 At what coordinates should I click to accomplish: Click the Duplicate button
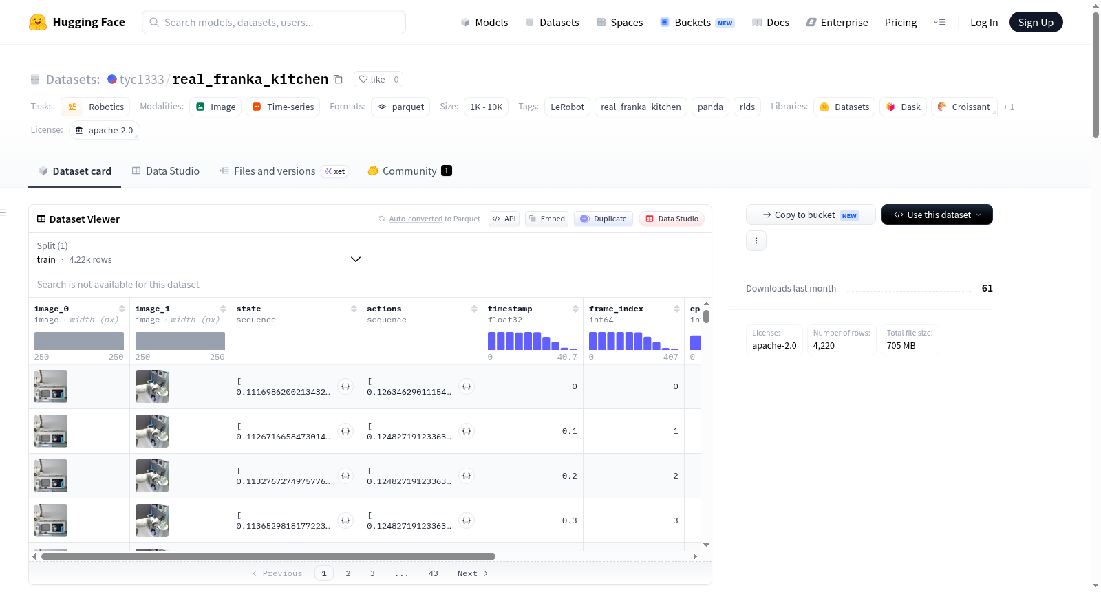603,219
